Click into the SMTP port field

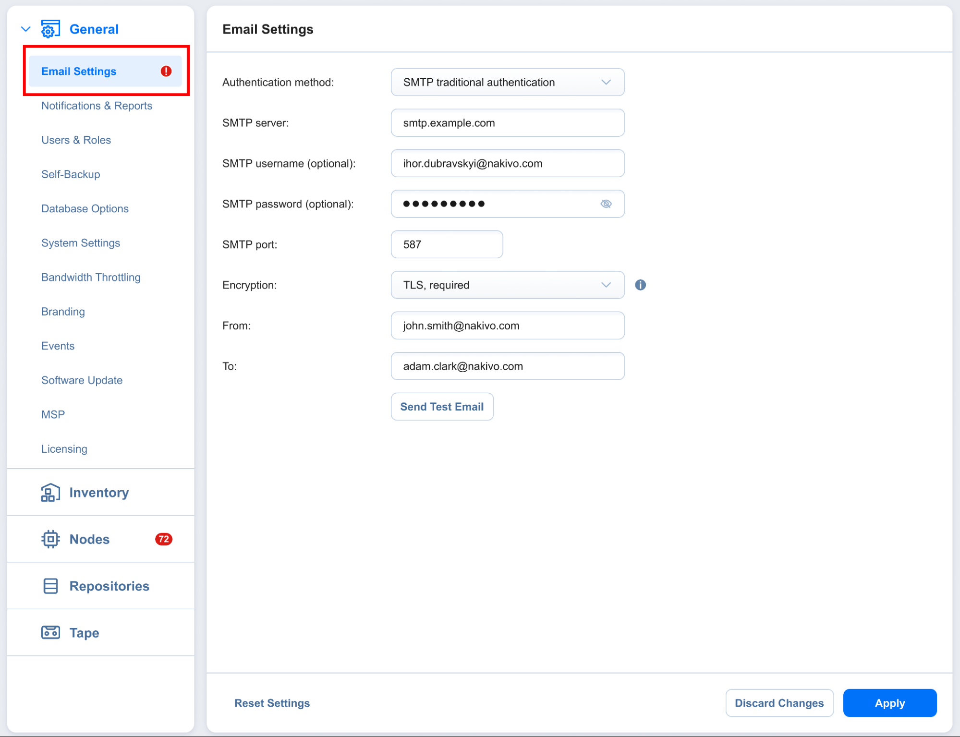coord(447,244)
